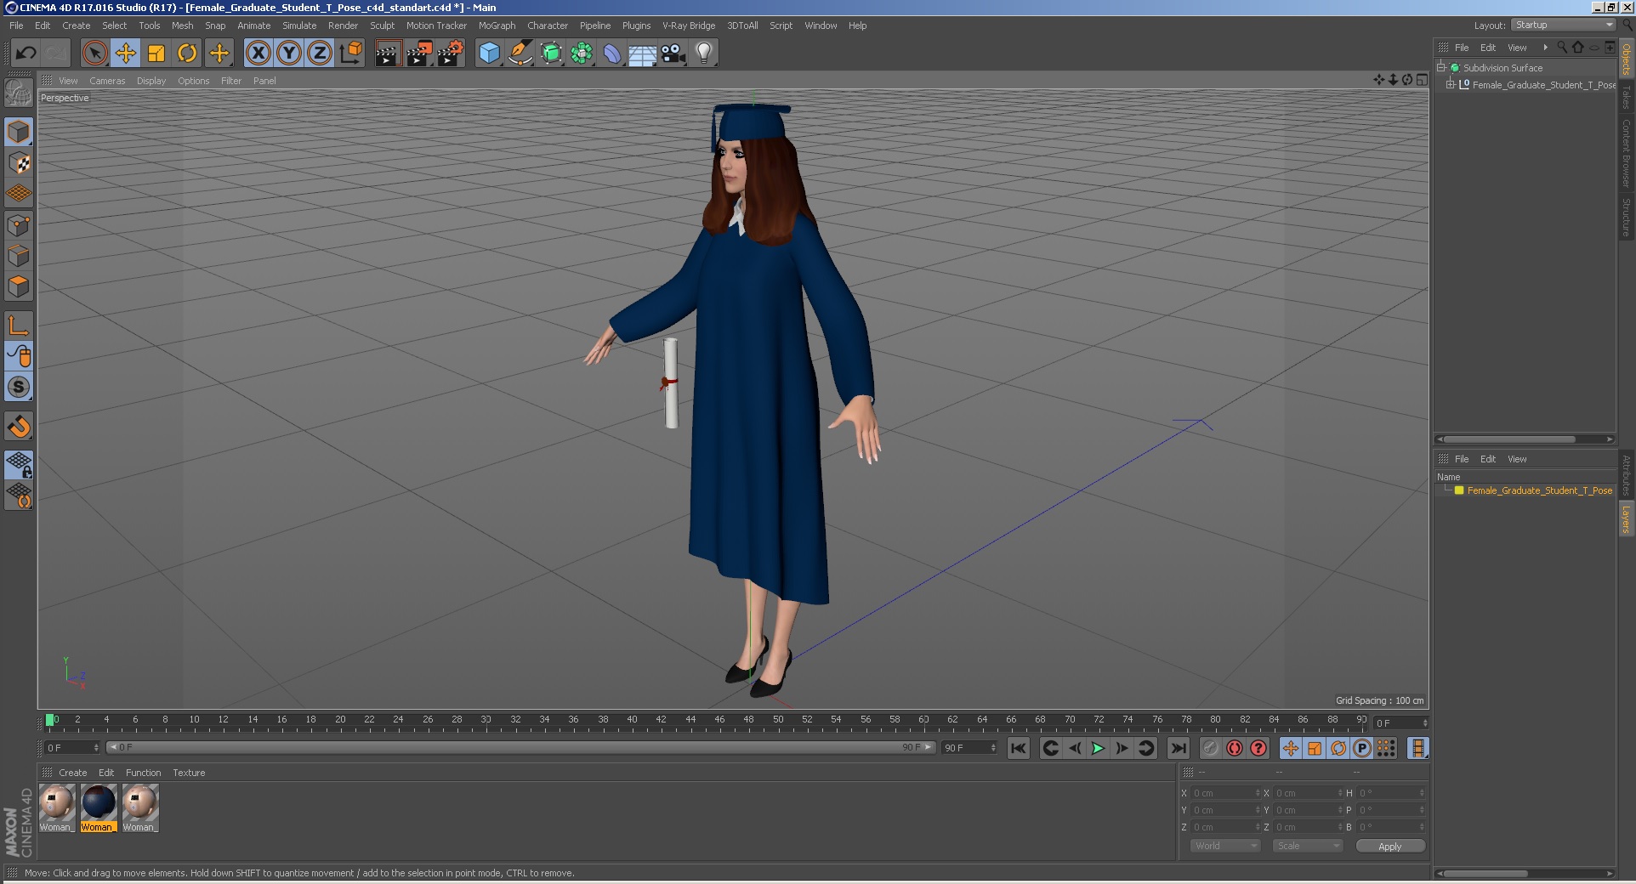Toggle parameter keyframe P button
The image size is (1636, 884).
click(x=1362, y=748)
